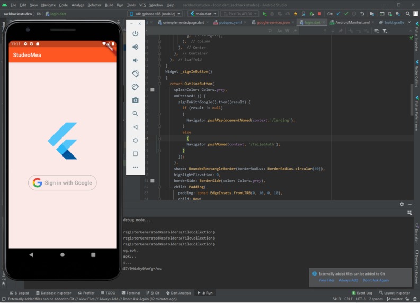Click the filter icon in the editor find bar
Viewport: 420px width, 303px height.
[385, 31]
